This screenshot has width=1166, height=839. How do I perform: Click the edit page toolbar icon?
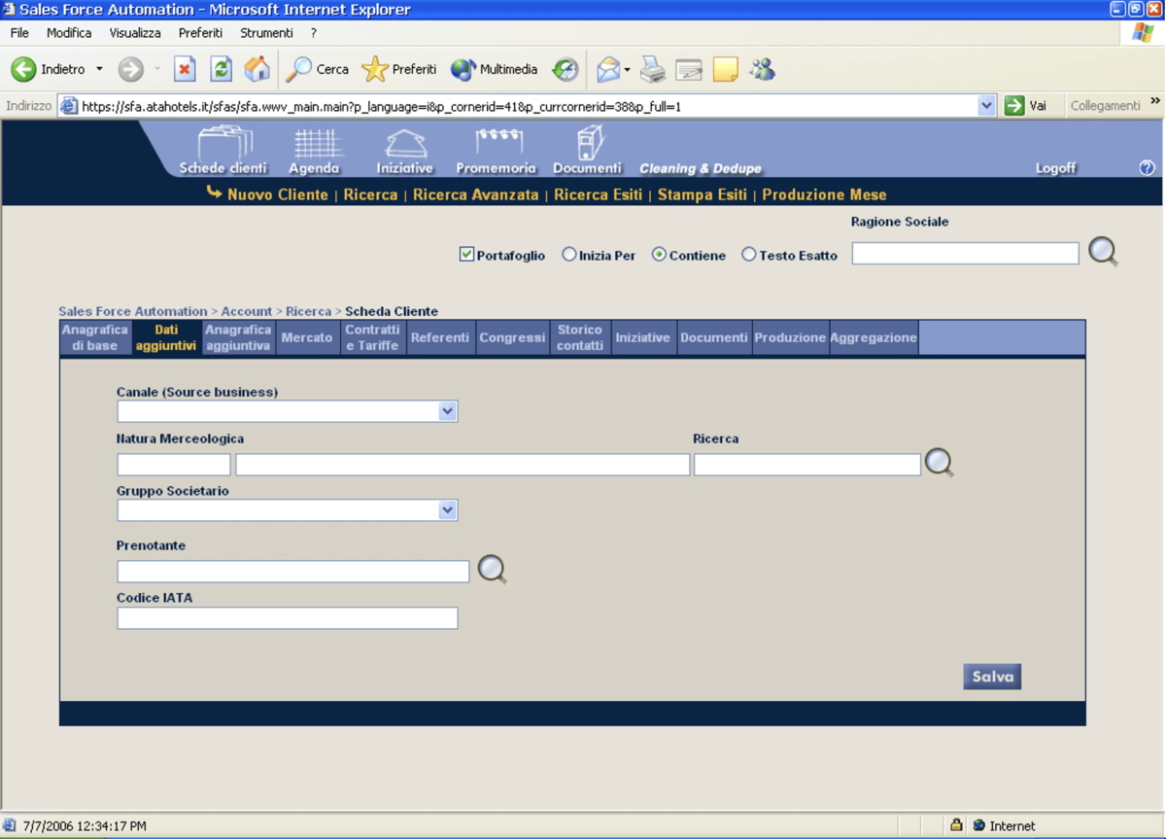coord(689,69)
